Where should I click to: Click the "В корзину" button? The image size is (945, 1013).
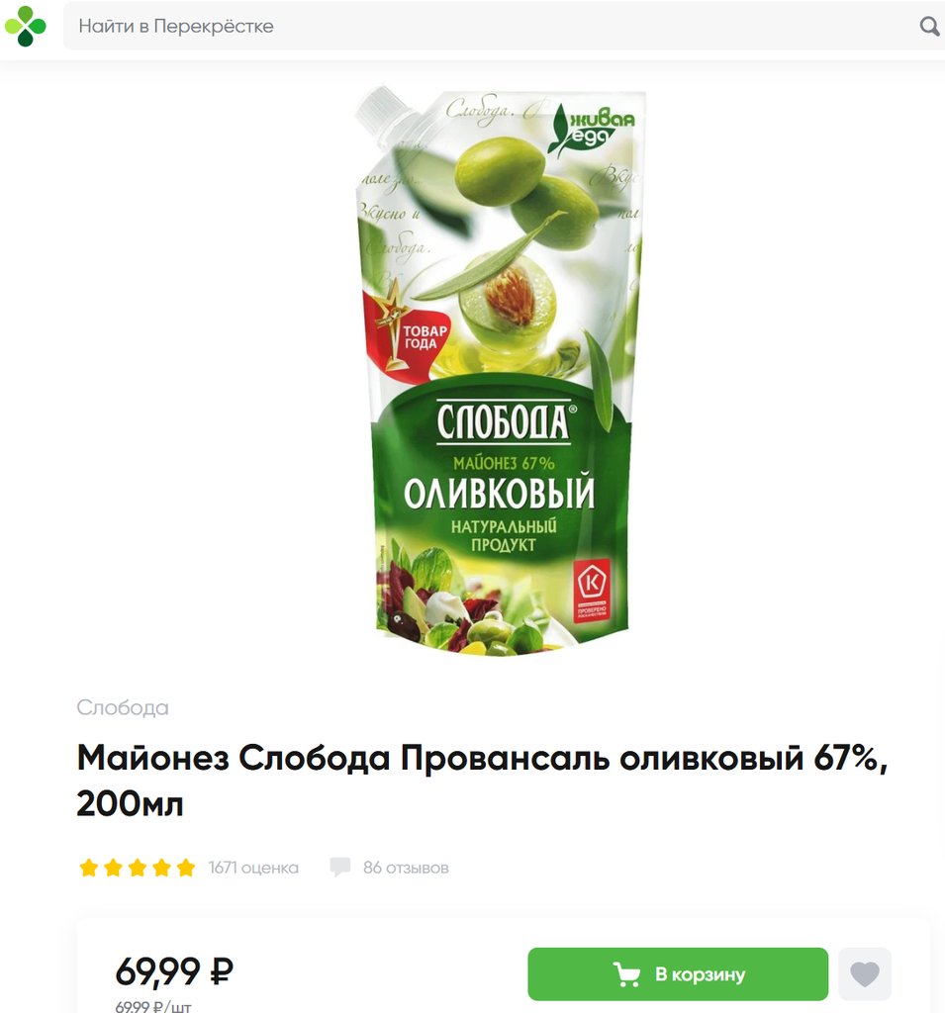pyautogui.click(x=678, y=973)
